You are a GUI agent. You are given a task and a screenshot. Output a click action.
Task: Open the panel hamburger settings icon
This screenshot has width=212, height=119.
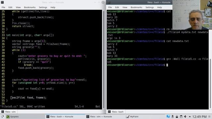tap(209, 117)
